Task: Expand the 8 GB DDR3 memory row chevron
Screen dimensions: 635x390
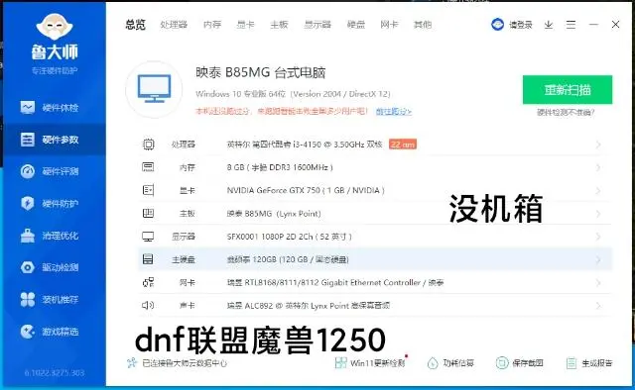Action: [598, 167]
